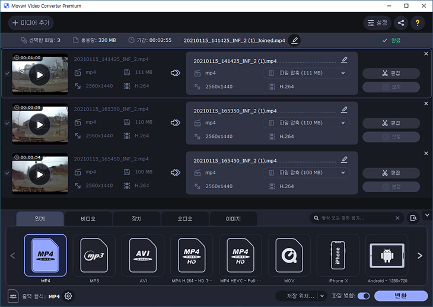This screenshot has height=307, width=433.
Task: Remove the 20210115_165350 file with X
Action: click(426, 104)
